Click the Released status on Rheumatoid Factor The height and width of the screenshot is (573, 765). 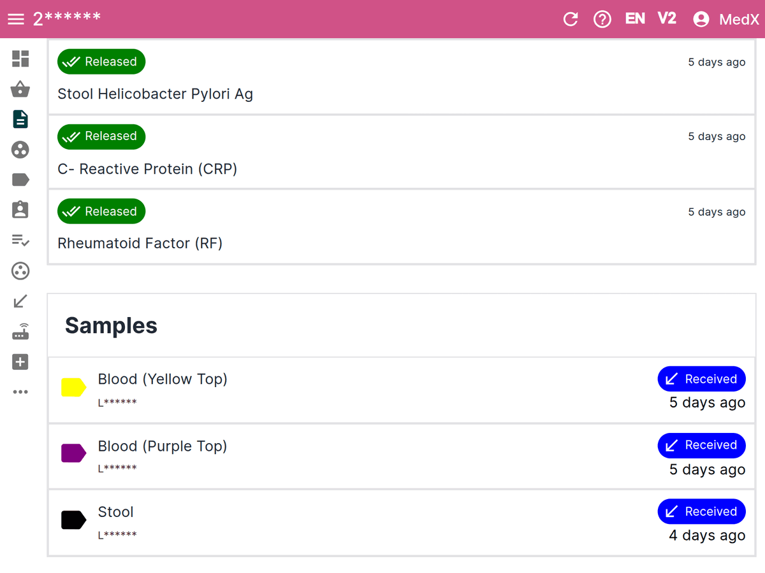coord(101,211)
